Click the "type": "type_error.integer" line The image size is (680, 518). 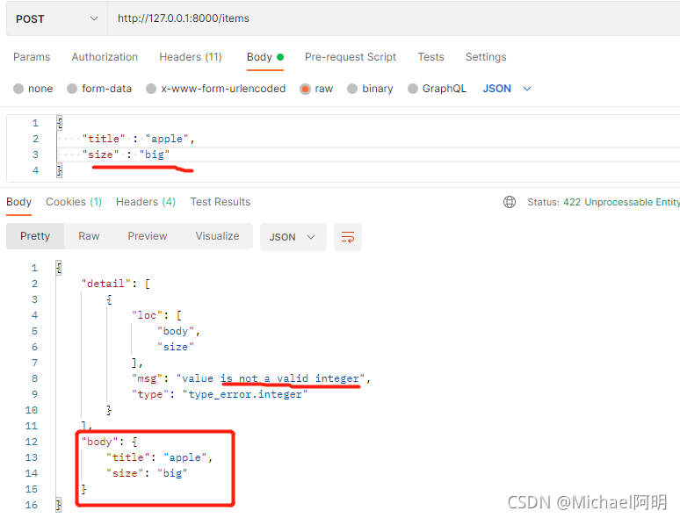coord(220,394)
